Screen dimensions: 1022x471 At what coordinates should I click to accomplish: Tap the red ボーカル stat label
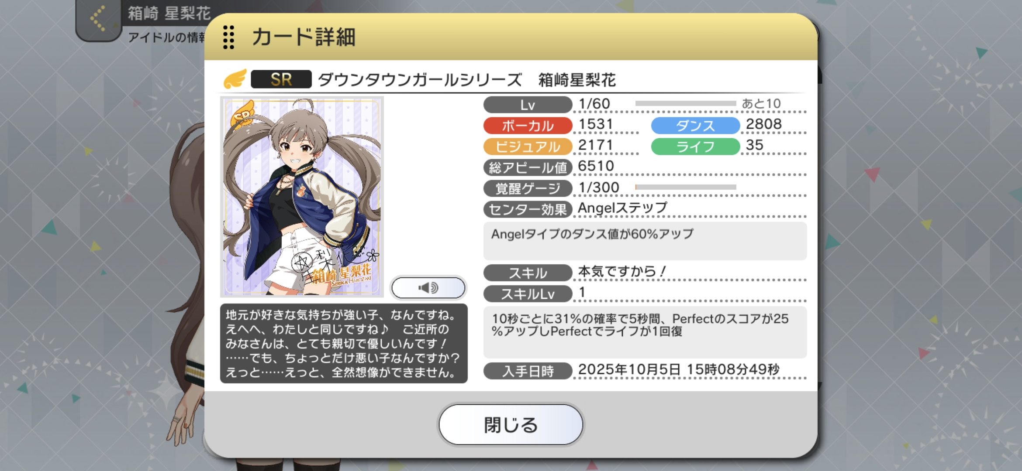528,126
